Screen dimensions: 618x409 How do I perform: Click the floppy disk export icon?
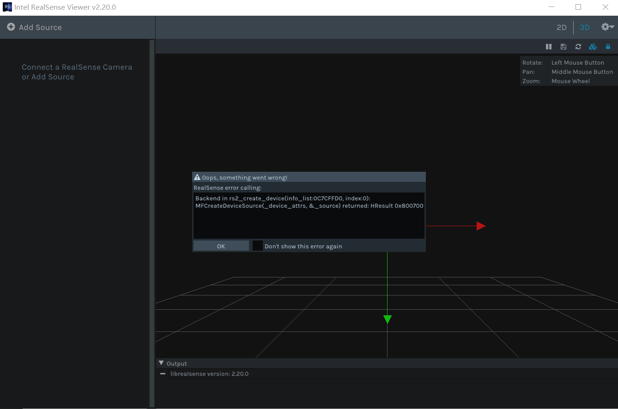[563, 47]
